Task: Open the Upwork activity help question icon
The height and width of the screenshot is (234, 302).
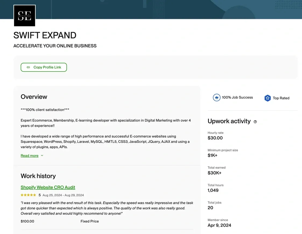Action: [x=255, y=122]
